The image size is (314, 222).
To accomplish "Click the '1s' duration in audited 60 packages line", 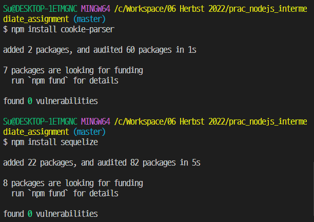I will [x=192, y=50].
